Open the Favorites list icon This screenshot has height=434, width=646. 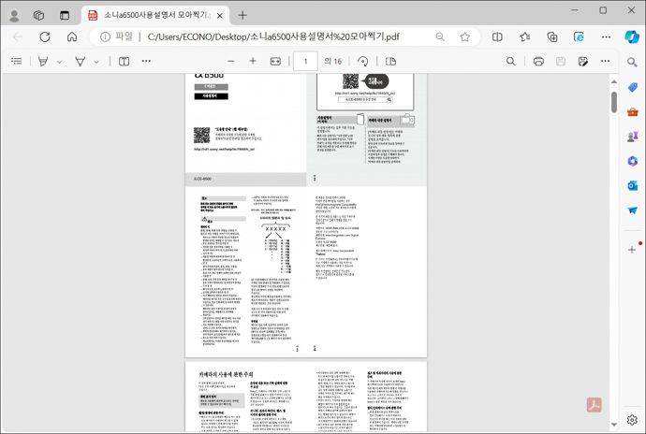click(525, 37)
